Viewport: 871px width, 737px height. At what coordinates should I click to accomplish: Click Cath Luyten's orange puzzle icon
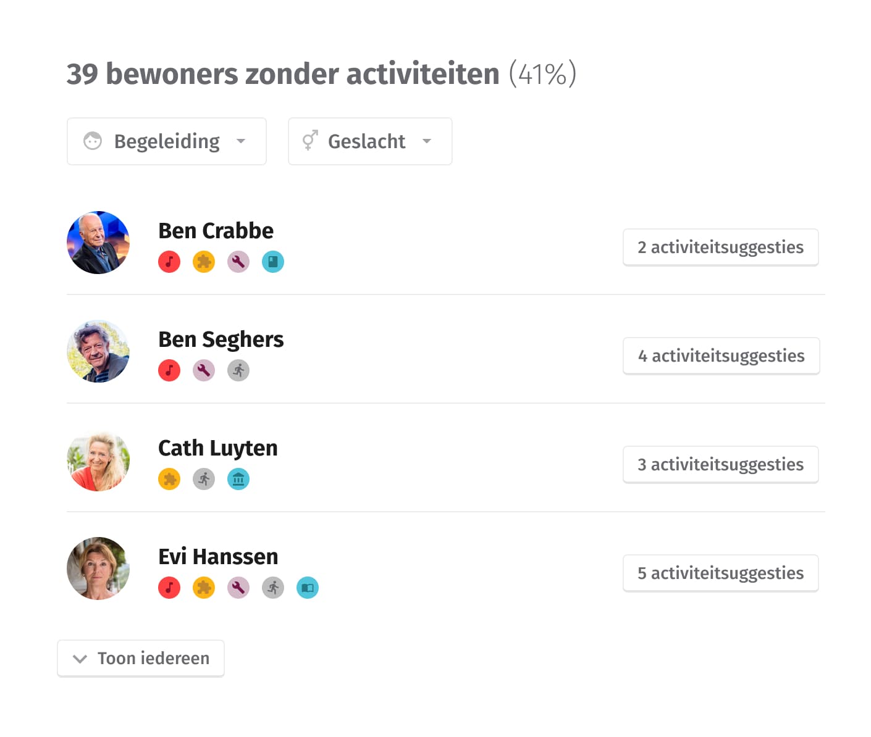tap(169, 479)
